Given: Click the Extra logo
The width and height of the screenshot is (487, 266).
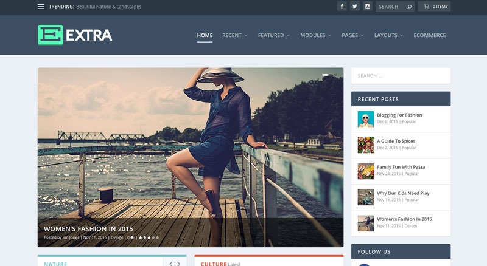Looking at the screenshot, I should 75,35.
